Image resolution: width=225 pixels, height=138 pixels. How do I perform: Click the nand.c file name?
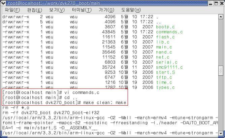coord(164,52)
